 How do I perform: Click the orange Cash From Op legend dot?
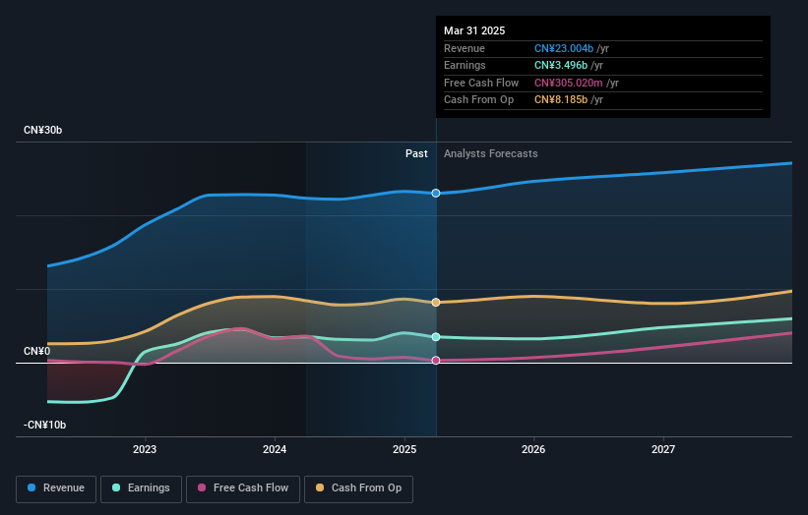(x=320, y=487)
